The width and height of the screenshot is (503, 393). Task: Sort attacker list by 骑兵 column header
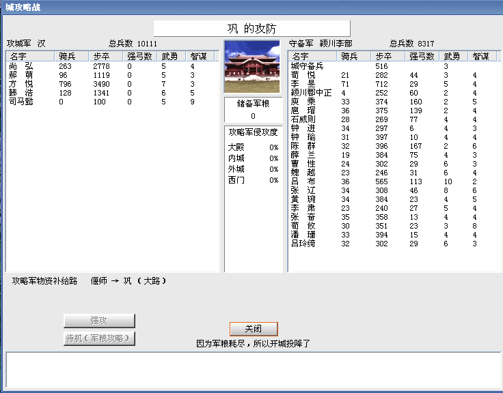pyautogui.click(x=72, y=56)
